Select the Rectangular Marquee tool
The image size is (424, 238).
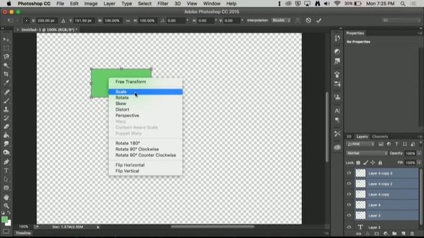(x=6, y=48)
